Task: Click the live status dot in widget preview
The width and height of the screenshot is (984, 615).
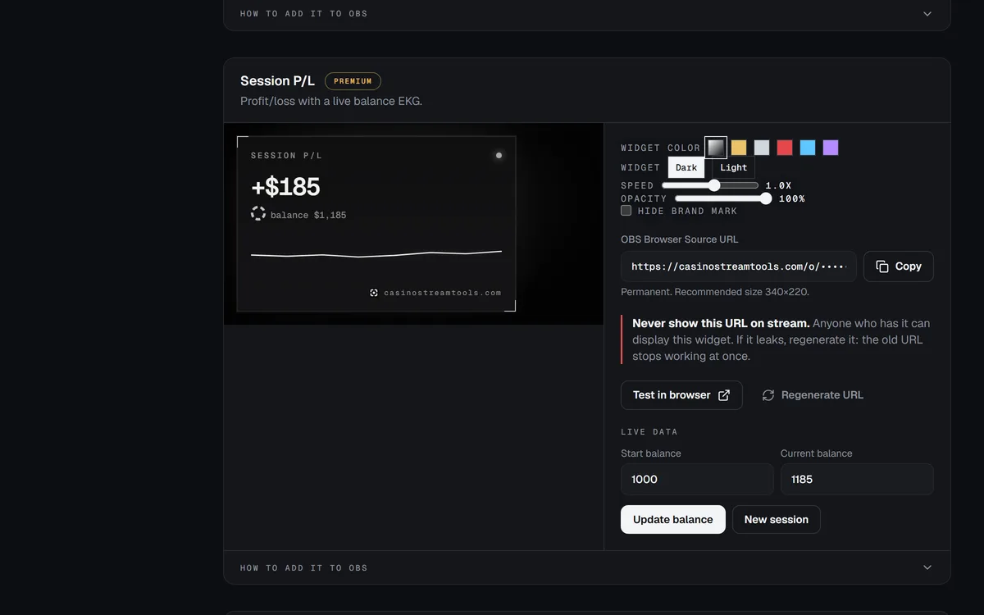Action: [x=499, y=155]
